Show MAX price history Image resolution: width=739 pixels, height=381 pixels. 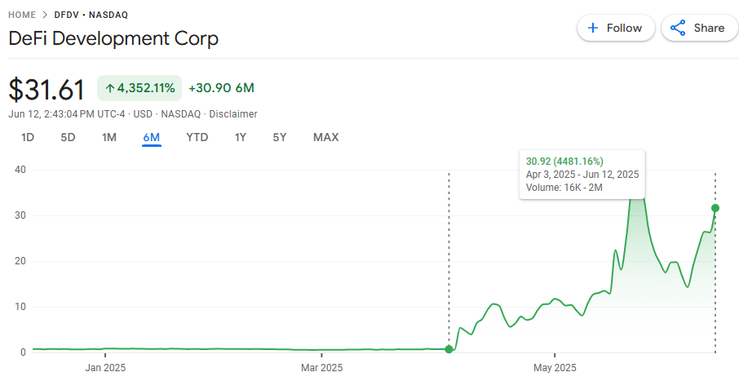pyautogui.click(x=325, y=137)
